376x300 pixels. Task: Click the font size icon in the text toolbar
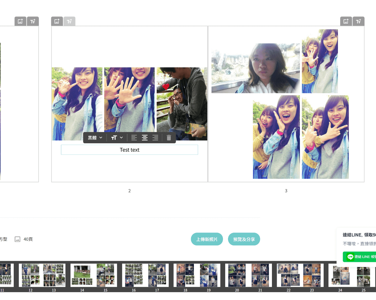click(x=114, y=137)
